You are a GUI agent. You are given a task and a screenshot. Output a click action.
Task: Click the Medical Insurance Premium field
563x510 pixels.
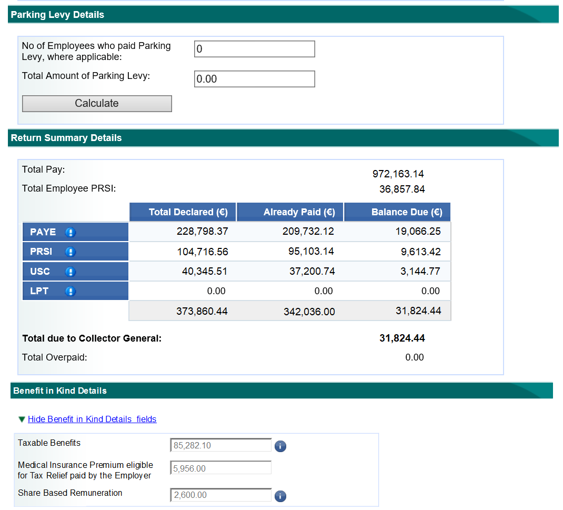click(221, 468)
